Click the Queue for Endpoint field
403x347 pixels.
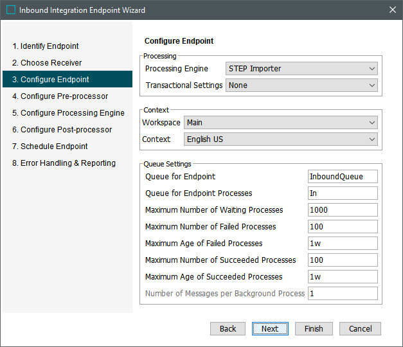coord(343,177)
